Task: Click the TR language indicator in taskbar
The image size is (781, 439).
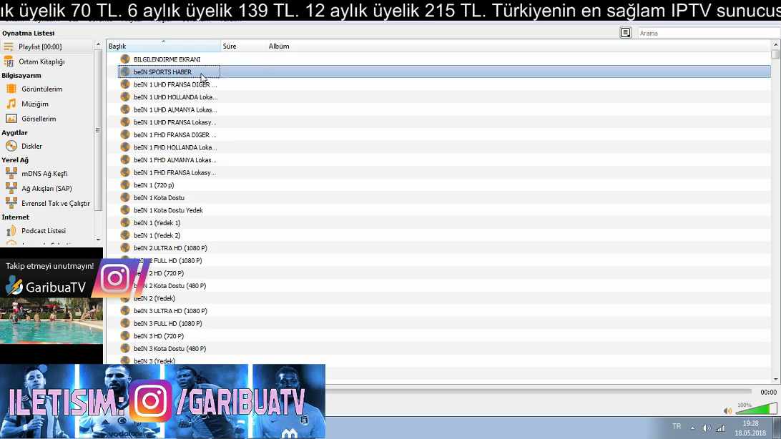Action: (677, 427)
